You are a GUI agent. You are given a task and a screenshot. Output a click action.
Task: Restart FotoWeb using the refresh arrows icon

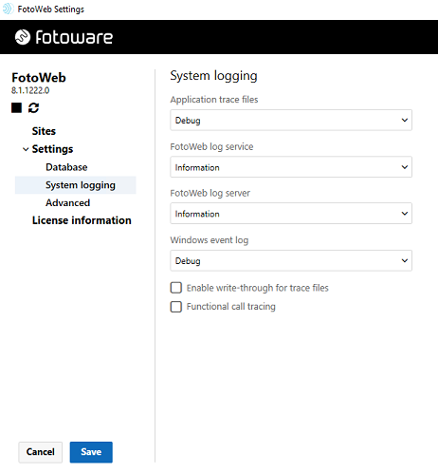[33, 107]
